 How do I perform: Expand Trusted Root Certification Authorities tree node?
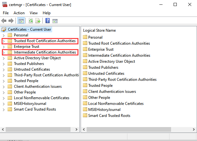pyautogui.click(x=4, y=41)
